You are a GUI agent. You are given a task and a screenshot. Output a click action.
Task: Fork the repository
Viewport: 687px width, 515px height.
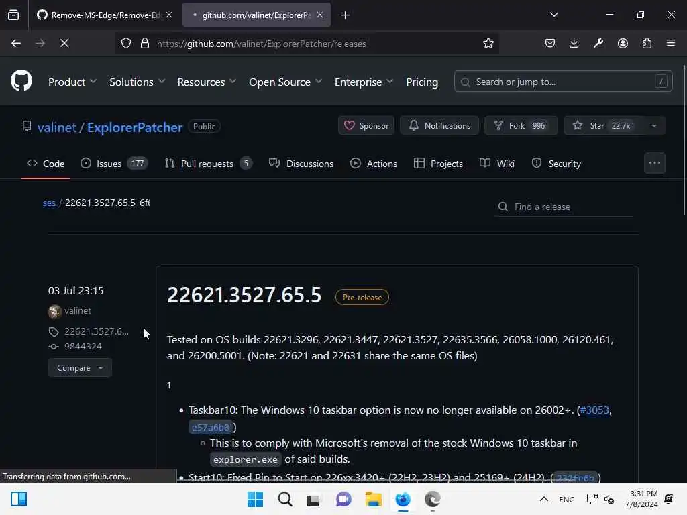point(521,125)
